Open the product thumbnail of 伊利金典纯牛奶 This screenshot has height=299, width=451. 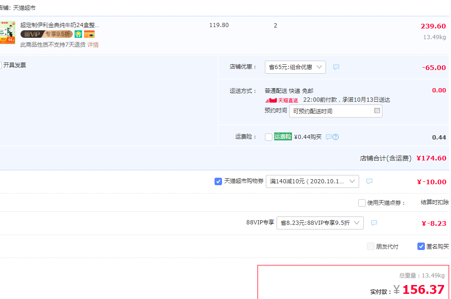(7, 32)
